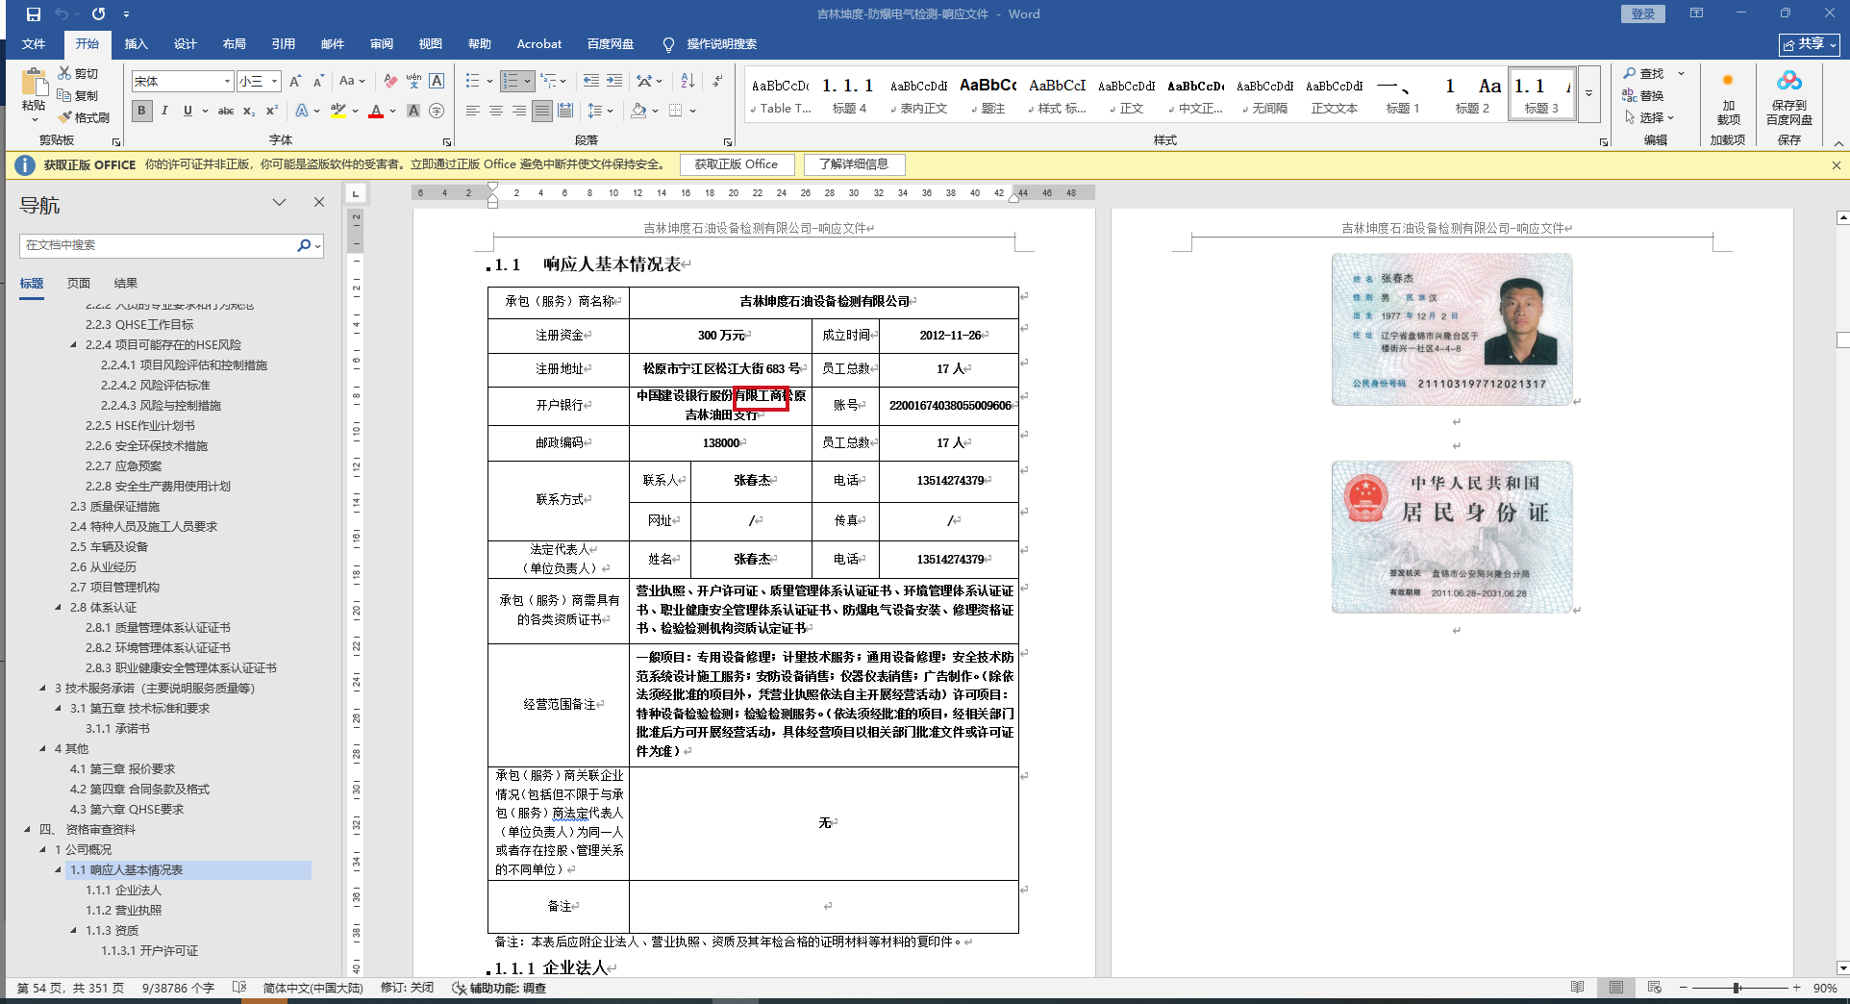The width and height of the screenshot is (1850, 1004).
Task: Center-align the paragraph text
Action: pos(496,111)
